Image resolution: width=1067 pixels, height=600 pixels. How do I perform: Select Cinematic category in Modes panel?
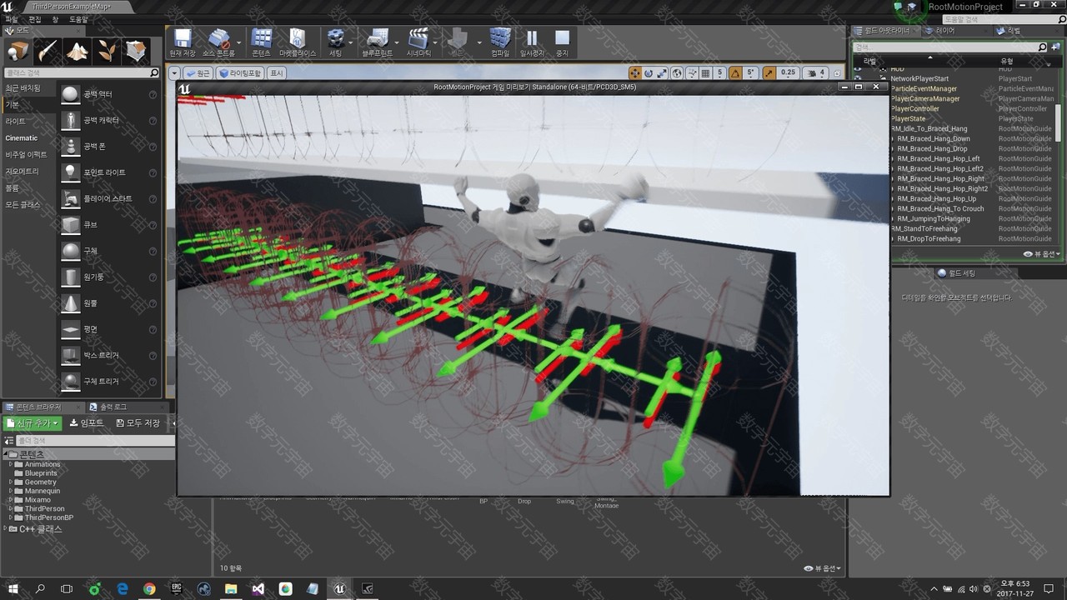click(x=22, y=137)
